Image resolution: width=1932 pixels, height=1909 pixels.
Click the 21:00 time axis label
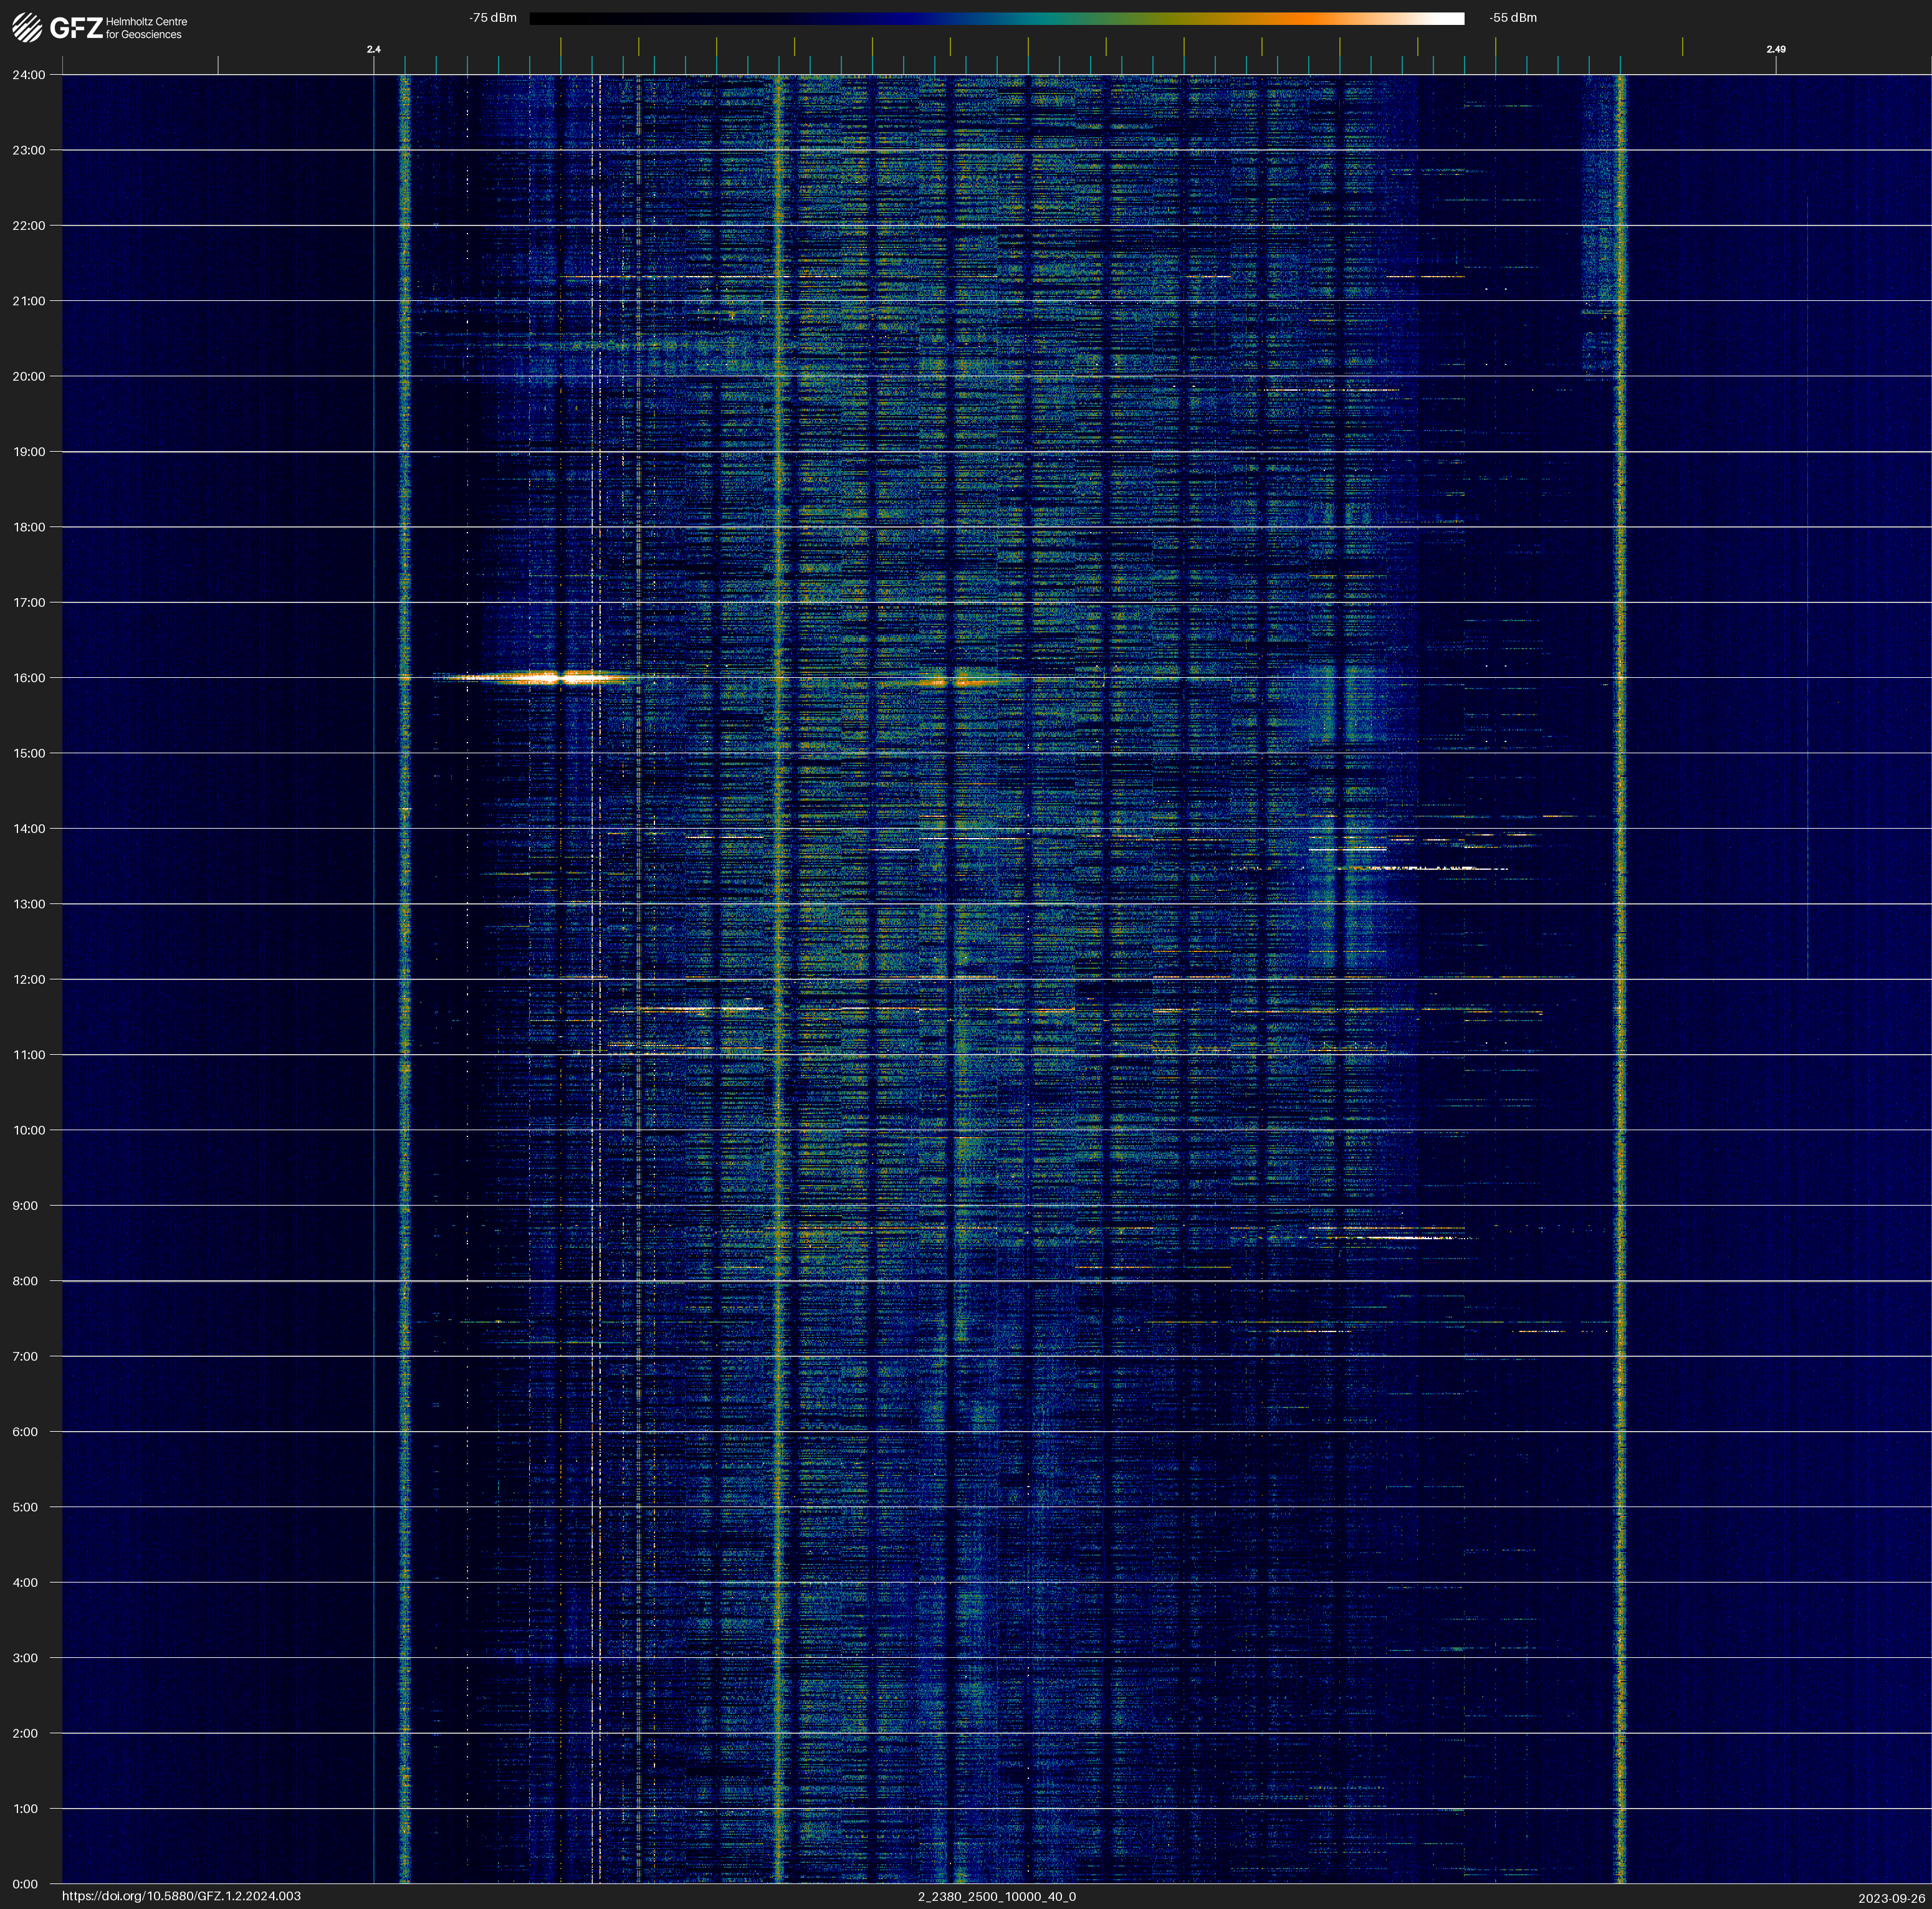click(x=29, y=301)
